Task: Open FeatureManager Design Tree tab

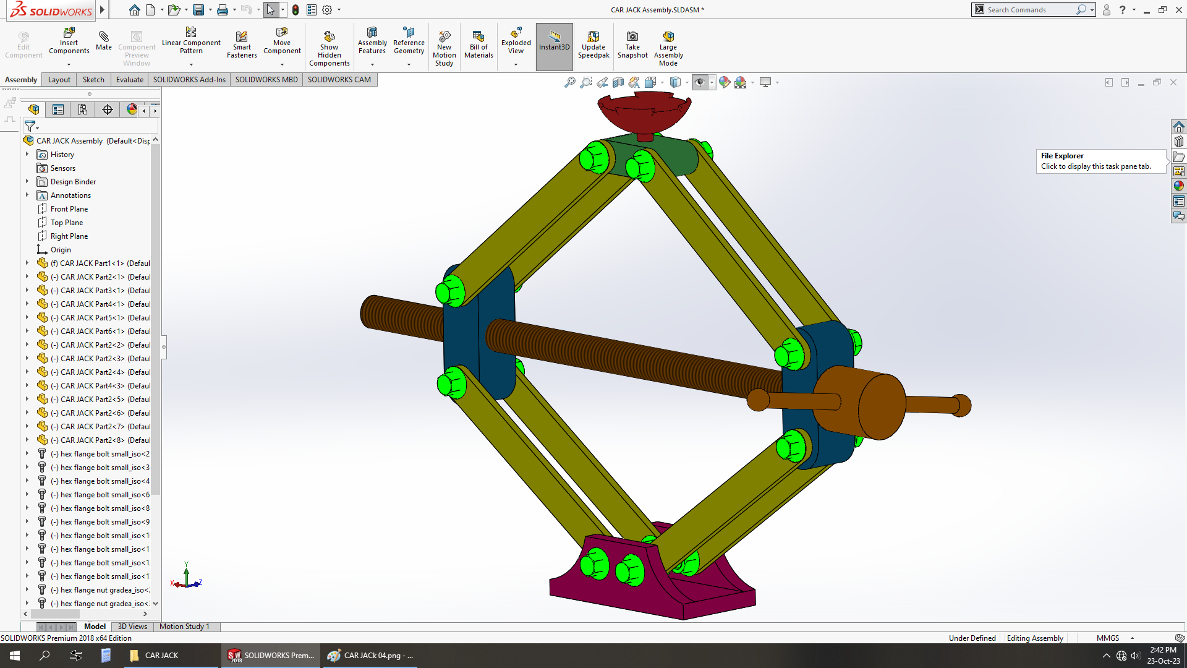Action: coord(34,109)
